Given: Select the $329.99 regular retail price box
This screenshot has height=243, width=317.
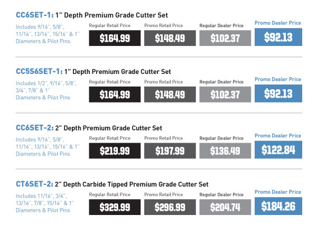Looking at the screenshot, I should (x=115, y=207).
